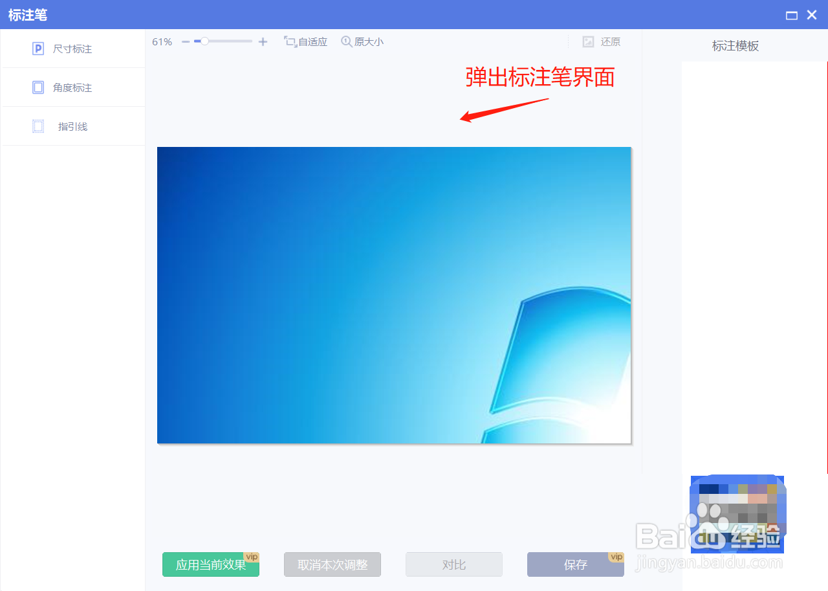Select the 指引线 guide line icon
This screenshot has width=828, height=591.
click(38, 126)
